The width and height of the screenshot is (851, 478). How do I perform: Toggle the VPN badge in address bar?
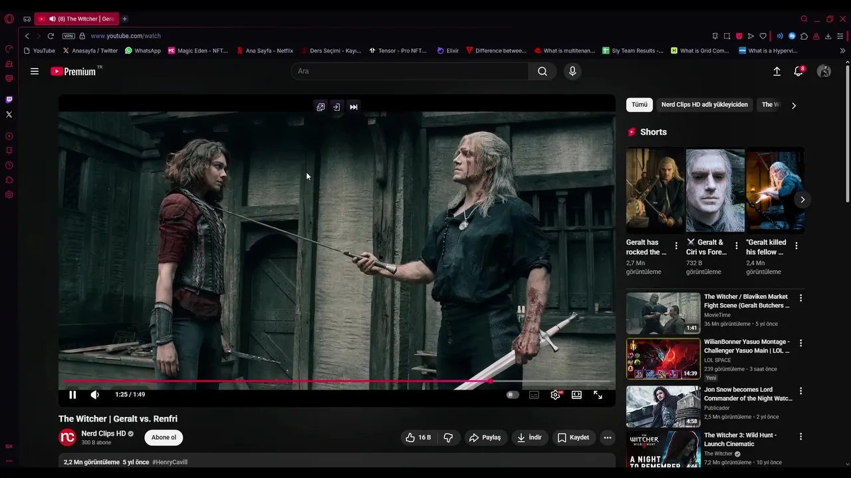pyautogui.click(x=68, y=36)
